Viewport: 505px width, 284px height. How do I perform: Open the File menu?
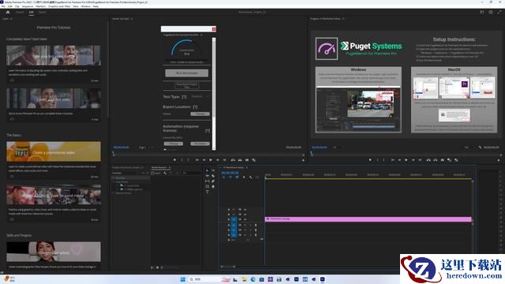(x=3, y=6)
